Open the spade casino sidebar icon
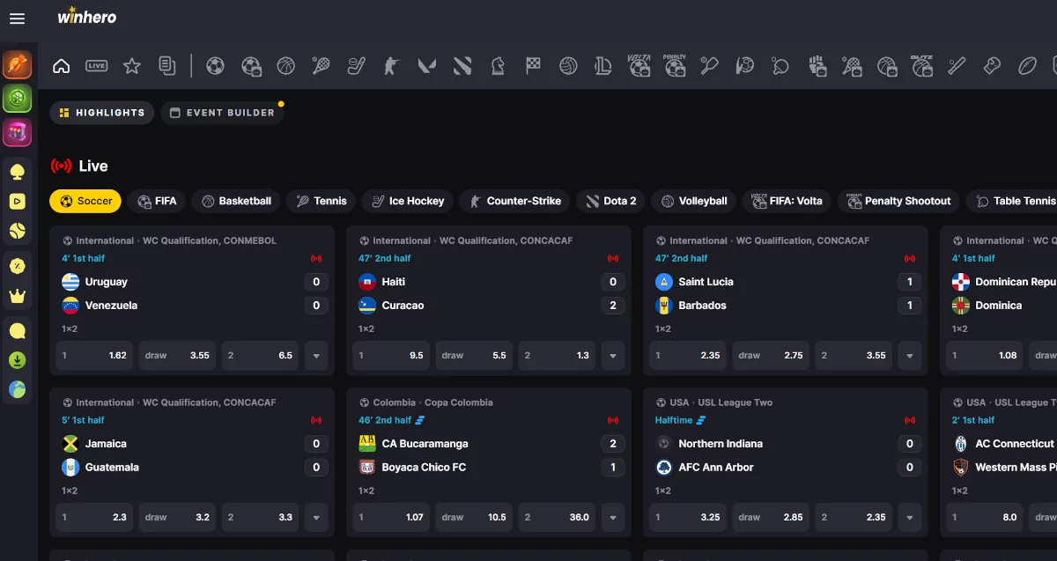 18,172
